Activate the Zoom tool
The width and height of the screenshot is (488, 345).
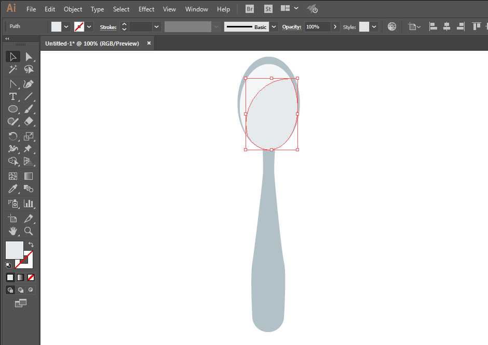30,232
